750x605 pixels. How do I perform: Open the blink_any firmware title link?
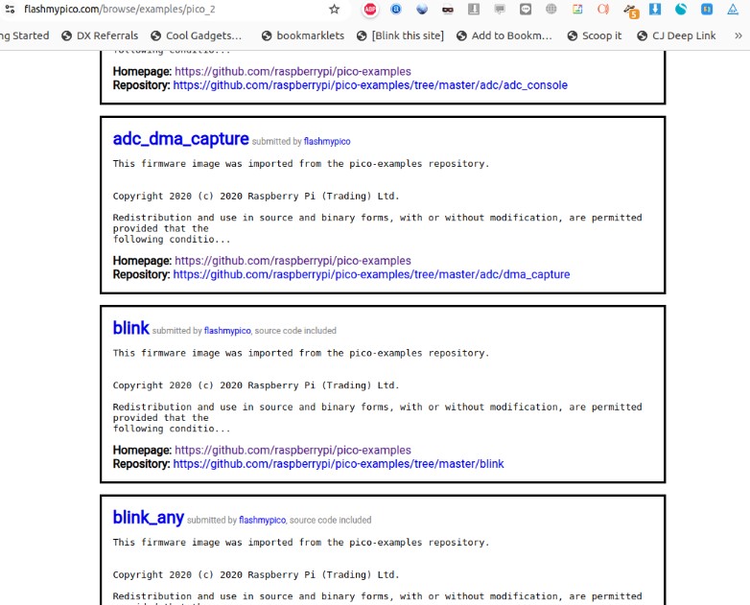coord(149,518)
